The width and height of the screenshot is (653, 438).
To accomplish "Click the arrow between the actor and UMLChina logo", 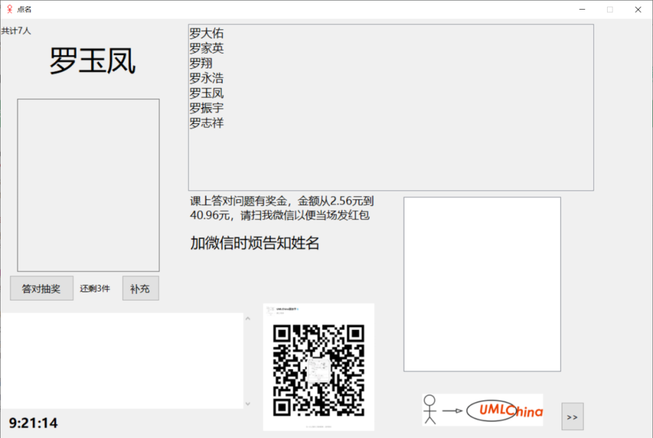I will [450, 410].
